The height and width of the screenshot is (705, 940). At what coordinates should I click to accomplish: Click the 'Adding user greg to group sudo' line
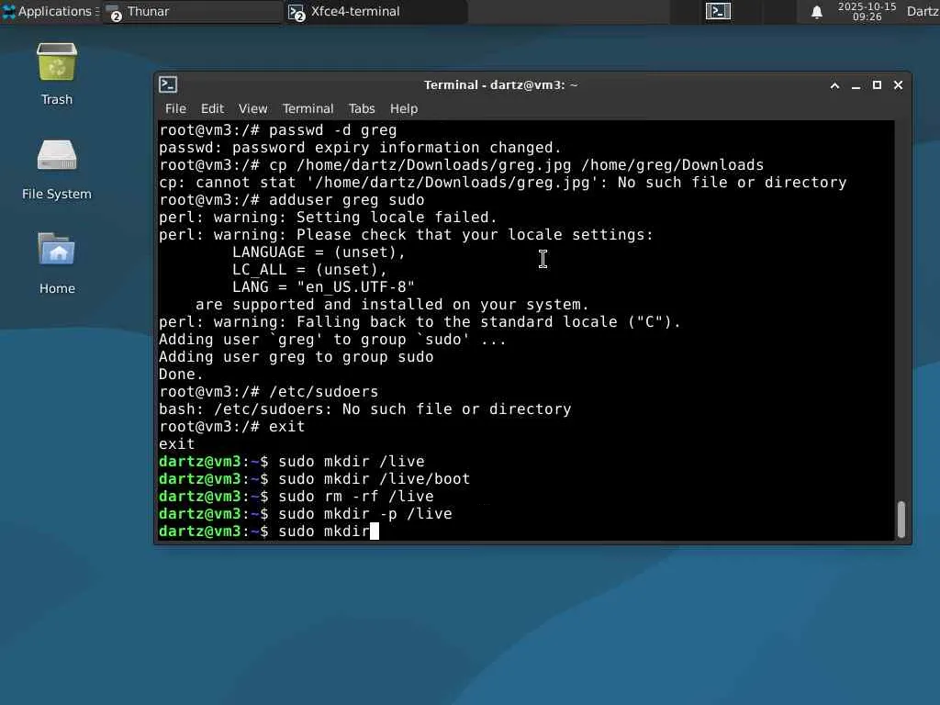click(297, 357)
